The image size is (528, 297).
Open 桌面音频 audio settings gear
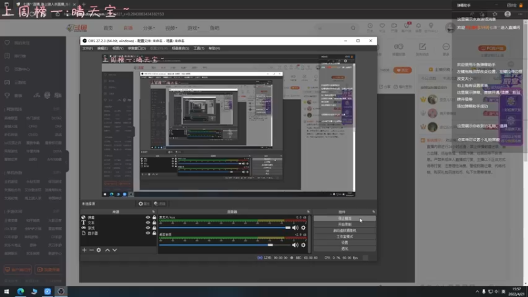pos(304,245)
